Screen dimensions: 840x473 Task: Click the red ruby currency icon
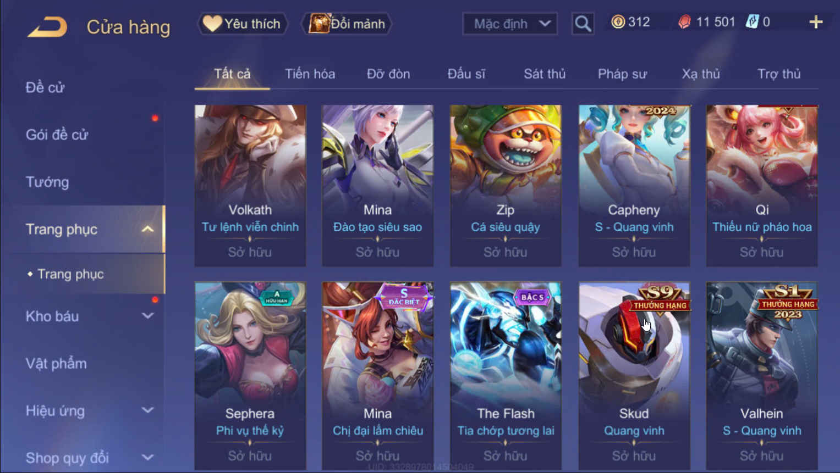point(684,22)
